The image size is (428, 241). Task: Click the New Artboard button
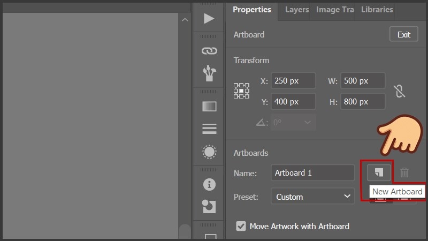click(379, 172)
